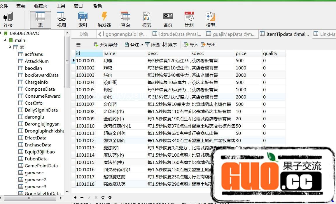This screenshot has width=336, height=204.
Task: Collapse the 096DBJ20EVO connection node
Action: click(x=1, y=33)
